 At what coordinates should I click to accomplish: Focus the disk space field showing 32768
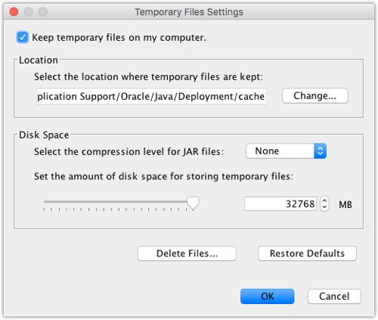[280, 203]
